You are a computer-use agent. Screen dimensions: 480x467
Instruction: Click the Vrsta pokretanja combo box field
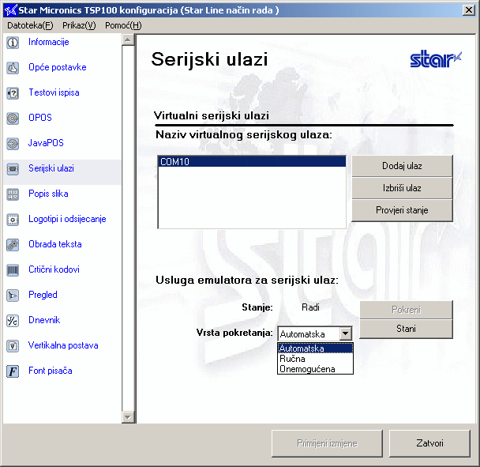point(315,333)
